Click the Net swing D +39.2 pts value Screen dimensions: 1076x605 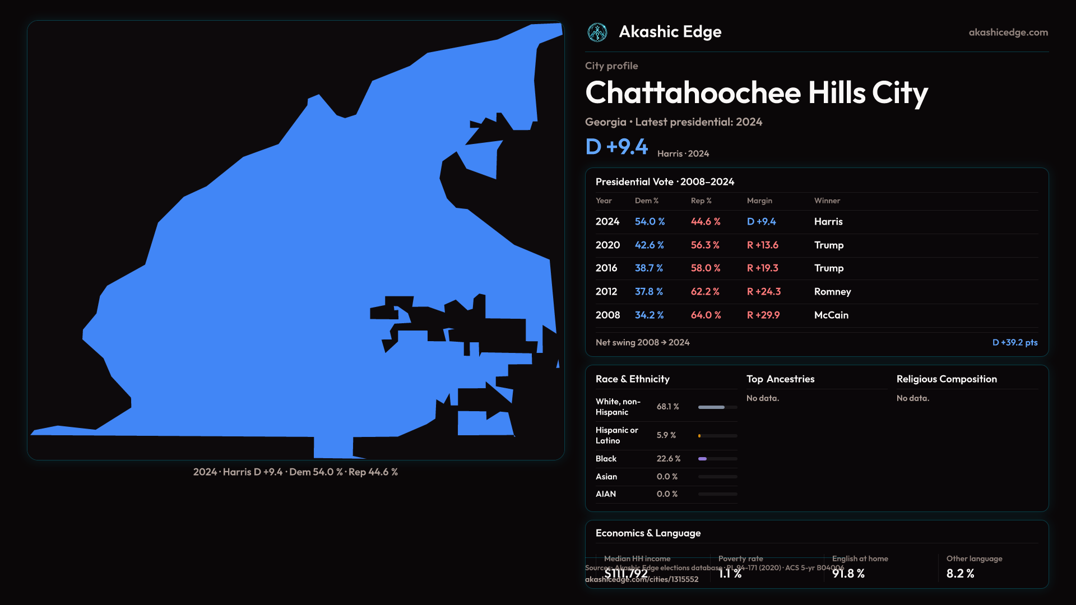(x=1014, y=343)
